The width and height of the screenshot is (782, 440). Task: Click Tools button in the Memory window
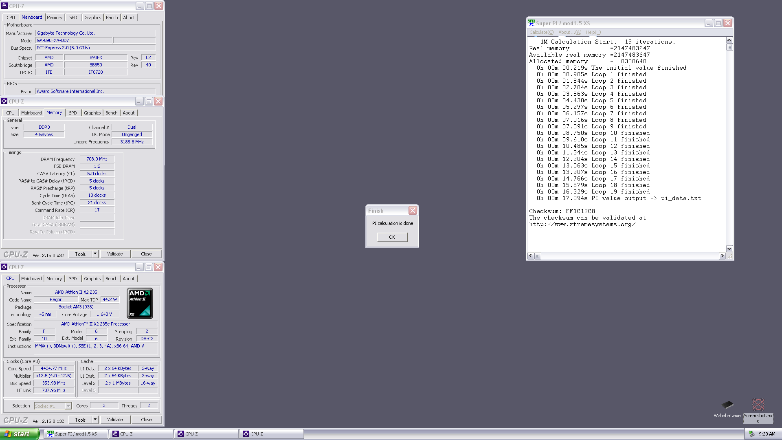coord(80,254)
